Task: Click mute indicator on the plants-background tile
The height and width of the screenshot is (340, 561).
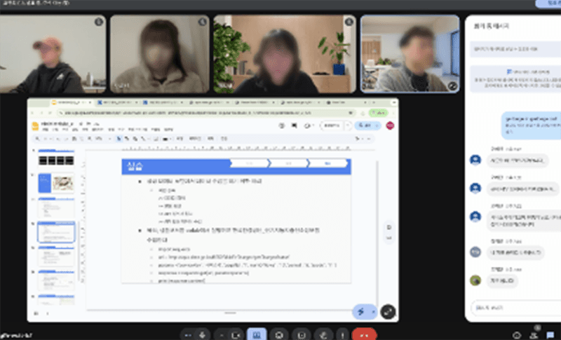Action: coord(349,22)
